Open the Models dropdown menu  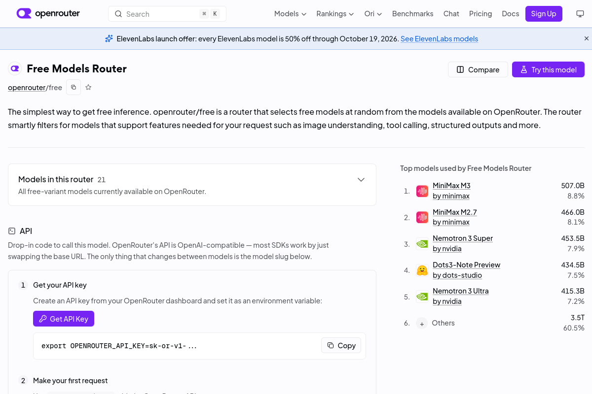[x=290, y=14]
